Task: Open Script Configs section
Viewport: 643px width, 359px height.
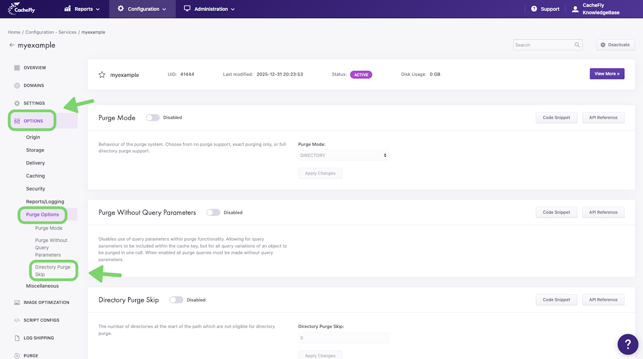Action: click(x=41, y=320)
